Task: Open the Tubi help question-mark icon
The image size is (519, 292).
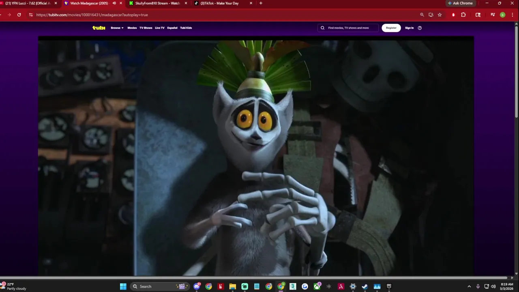Action: click(420, 28)
